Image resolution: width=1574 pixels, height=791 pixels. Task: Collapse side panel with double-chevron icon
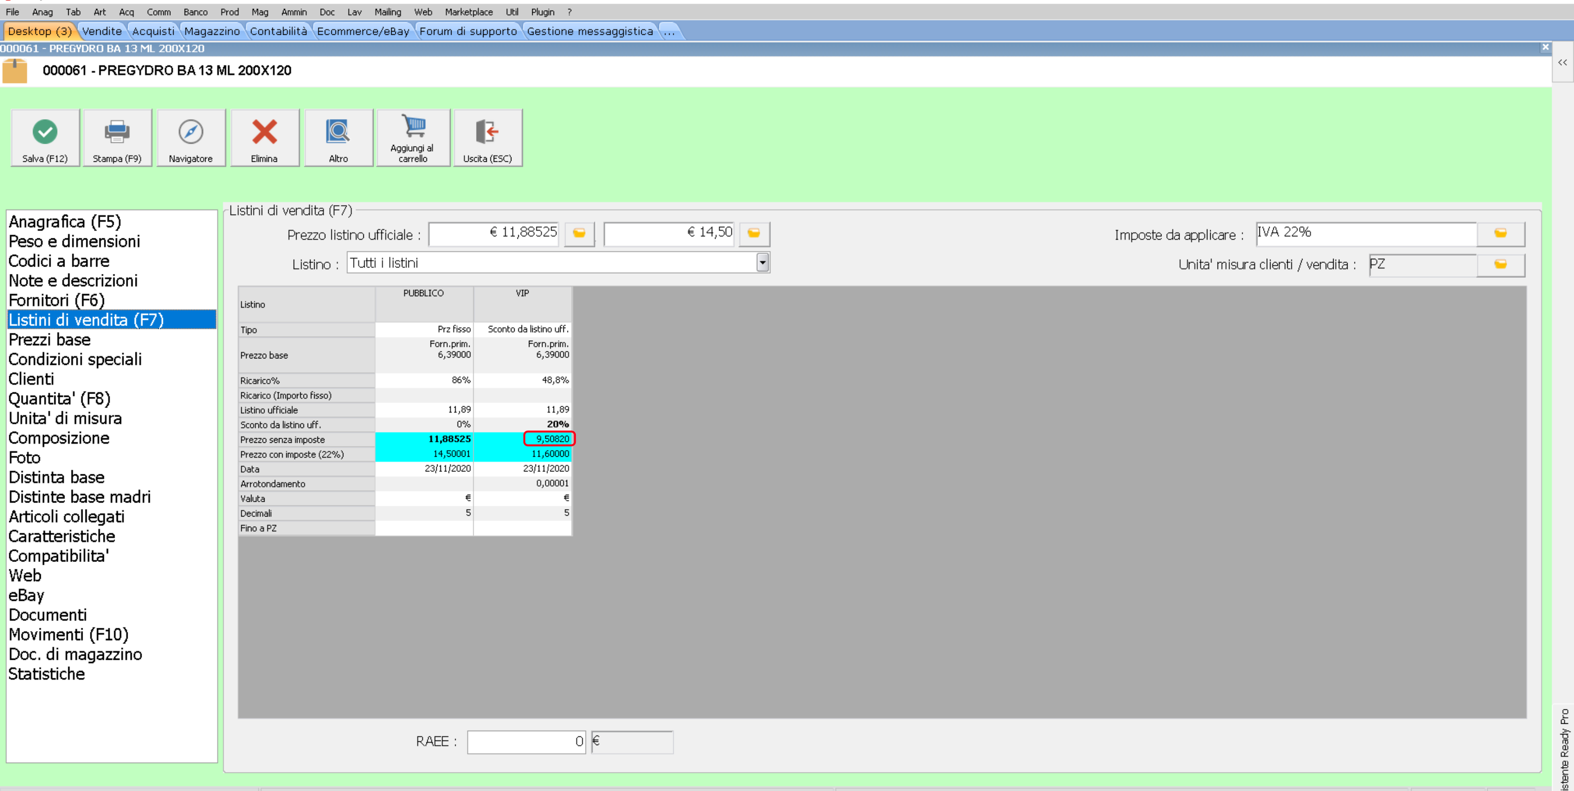[x=1562, y=62]
